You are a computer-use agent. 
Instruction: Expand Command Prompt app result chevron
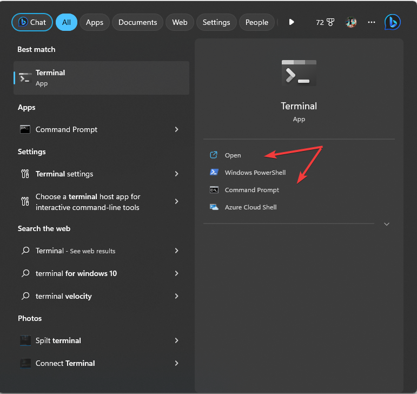click(176, 129)
